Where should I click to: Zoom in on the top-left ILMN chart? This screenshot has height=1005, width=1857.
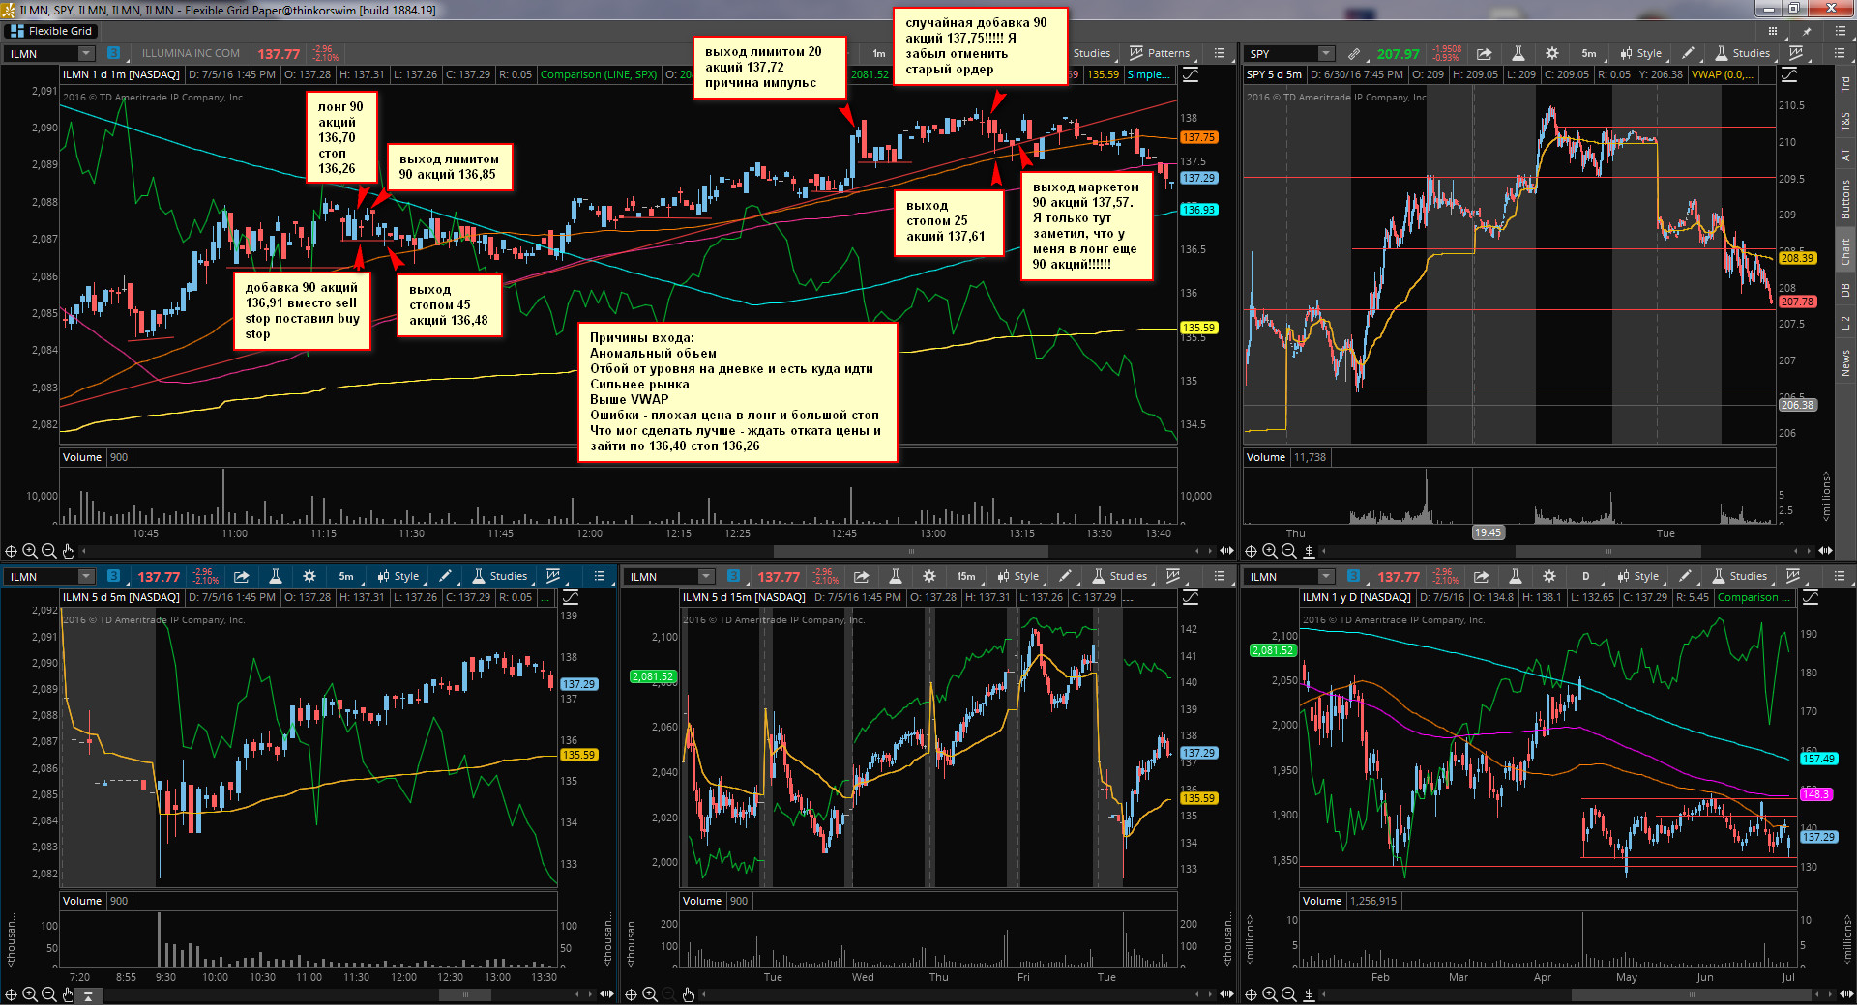click(30, 551)
